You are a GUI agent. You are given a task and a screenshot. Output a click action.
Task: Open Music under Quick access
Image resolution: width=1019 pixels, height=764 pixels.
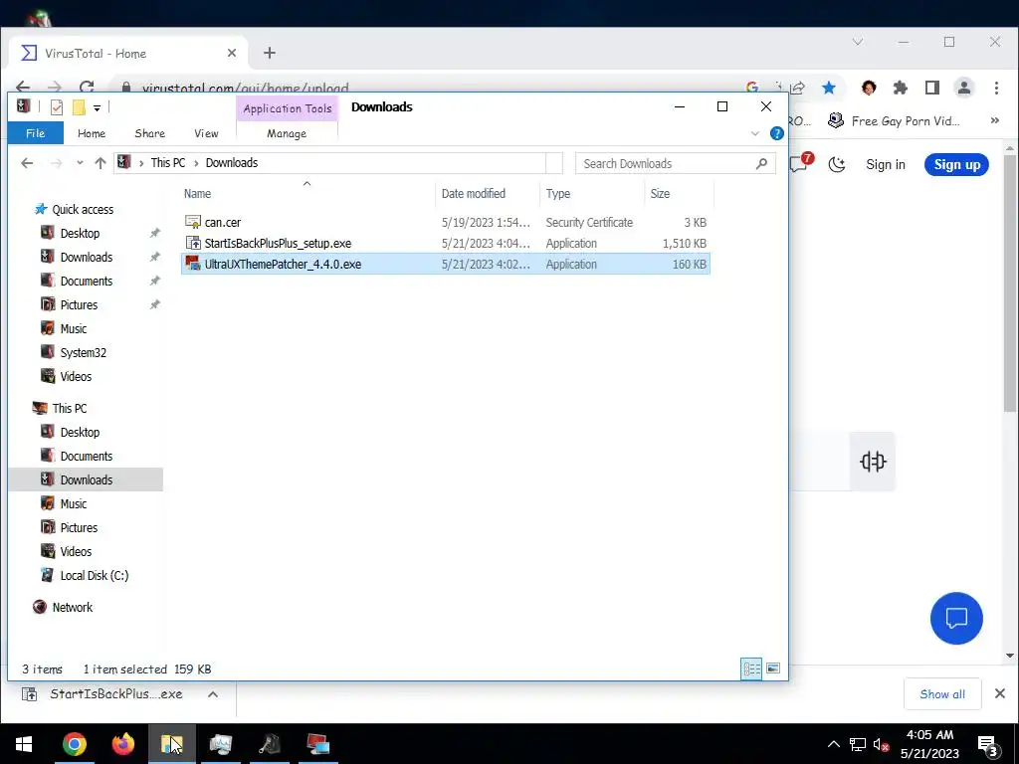click(74, 328)
